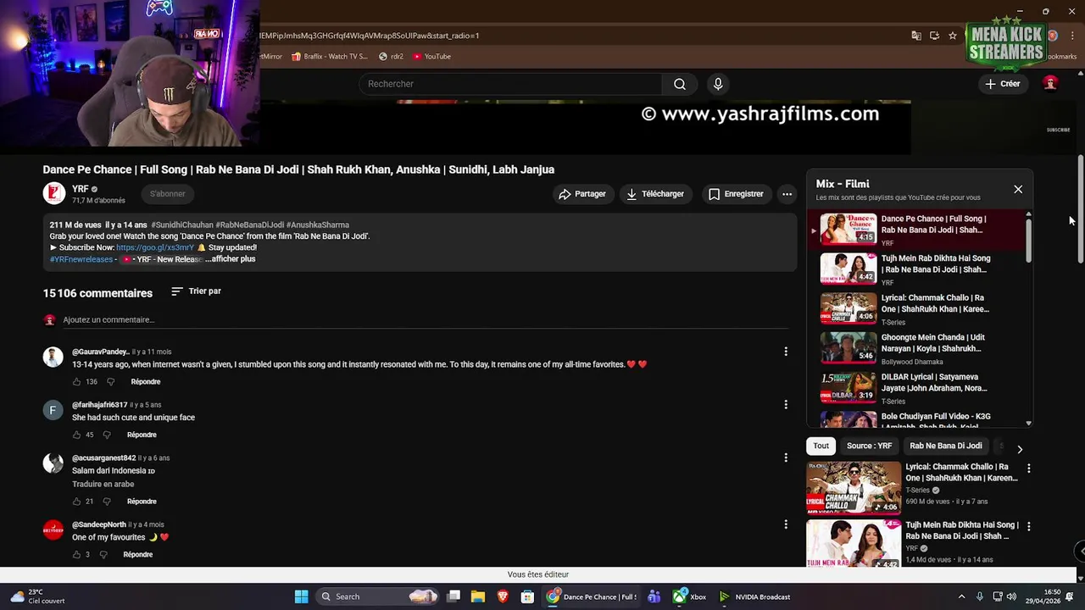Subscribe to YRF with S'abonner button
Viewport: 1085px width, 610px height.
[x=168, y=194]
